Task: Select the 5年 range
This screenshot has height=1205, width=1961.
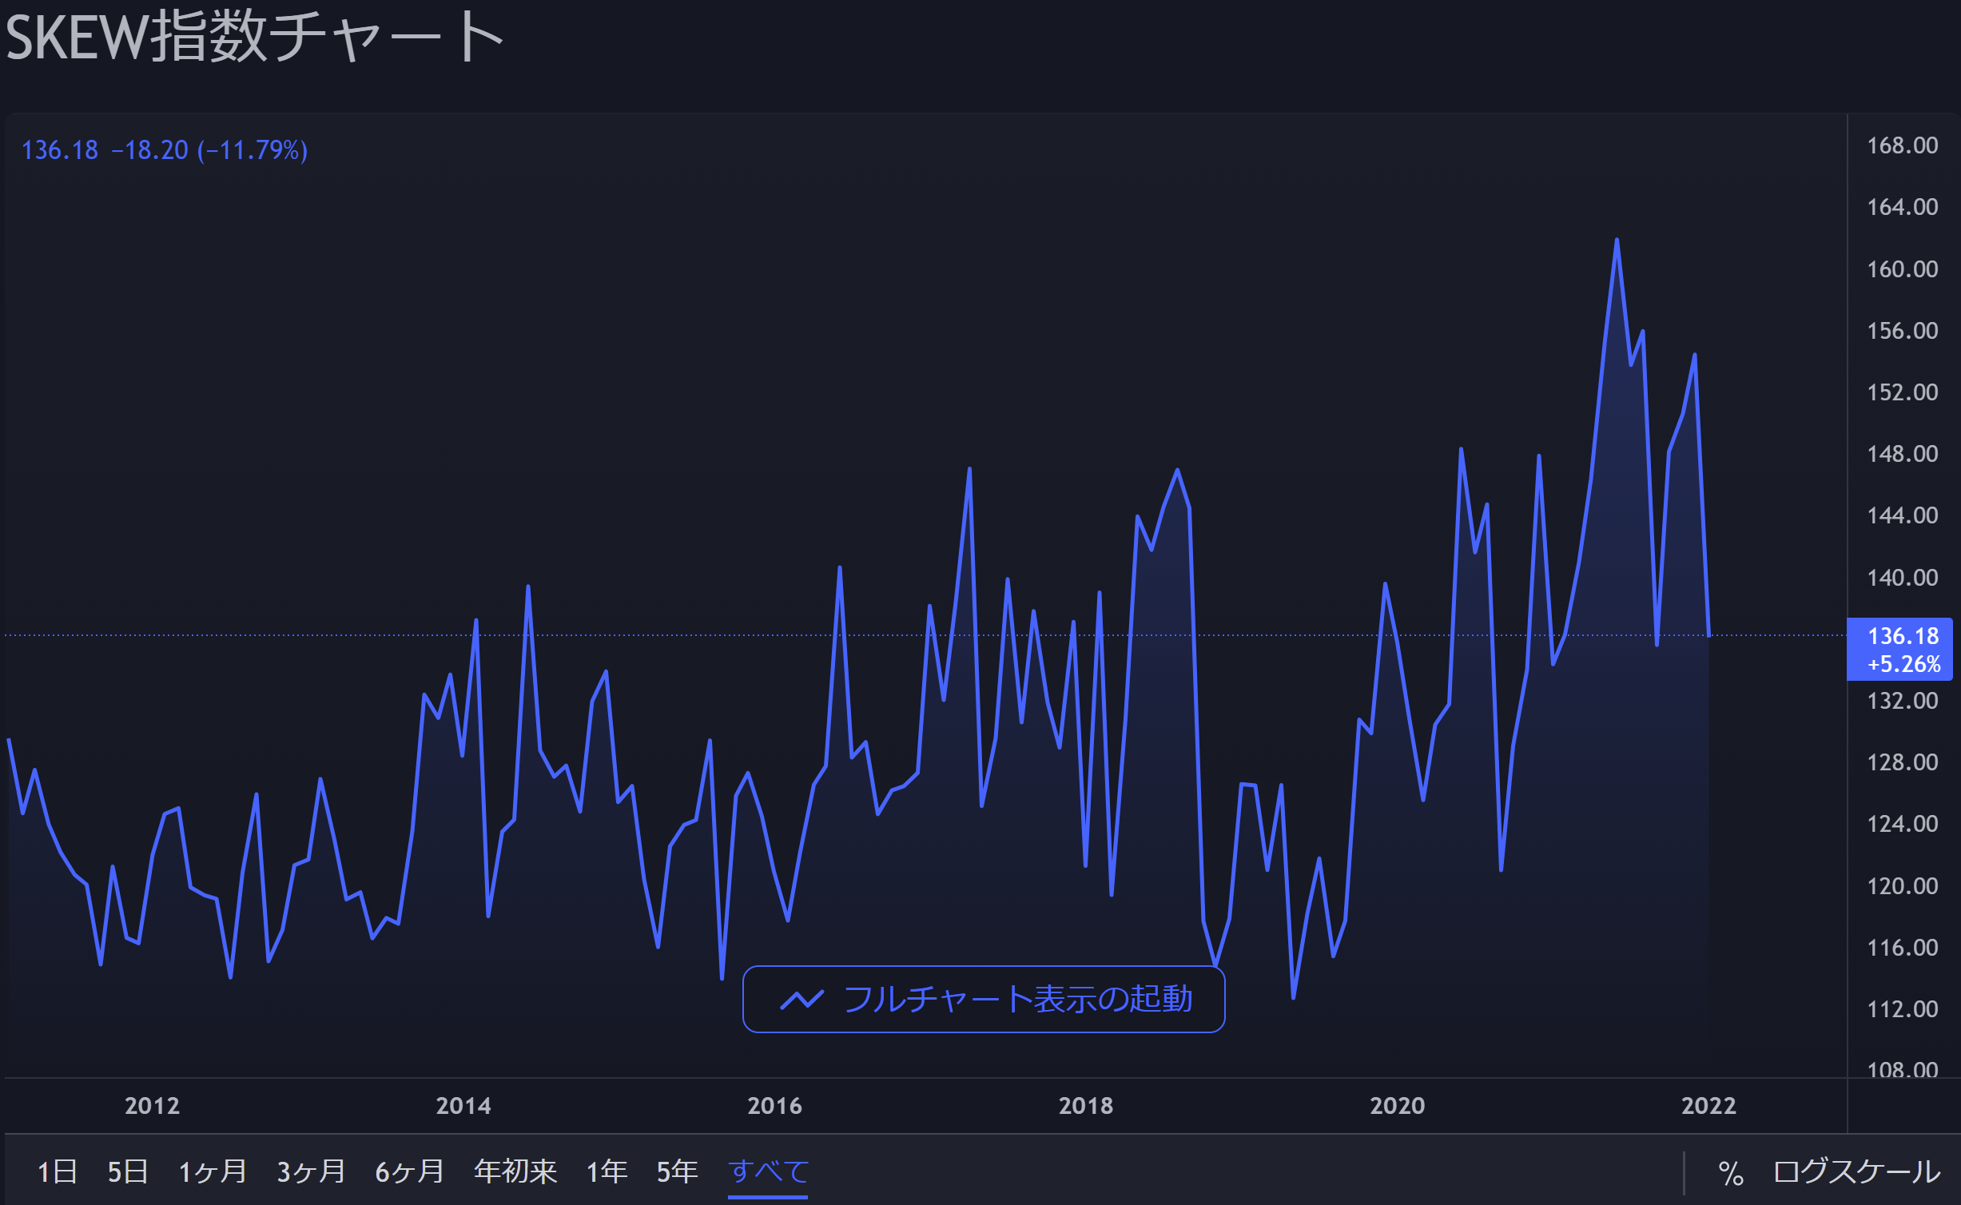Action: point(677,1171)
